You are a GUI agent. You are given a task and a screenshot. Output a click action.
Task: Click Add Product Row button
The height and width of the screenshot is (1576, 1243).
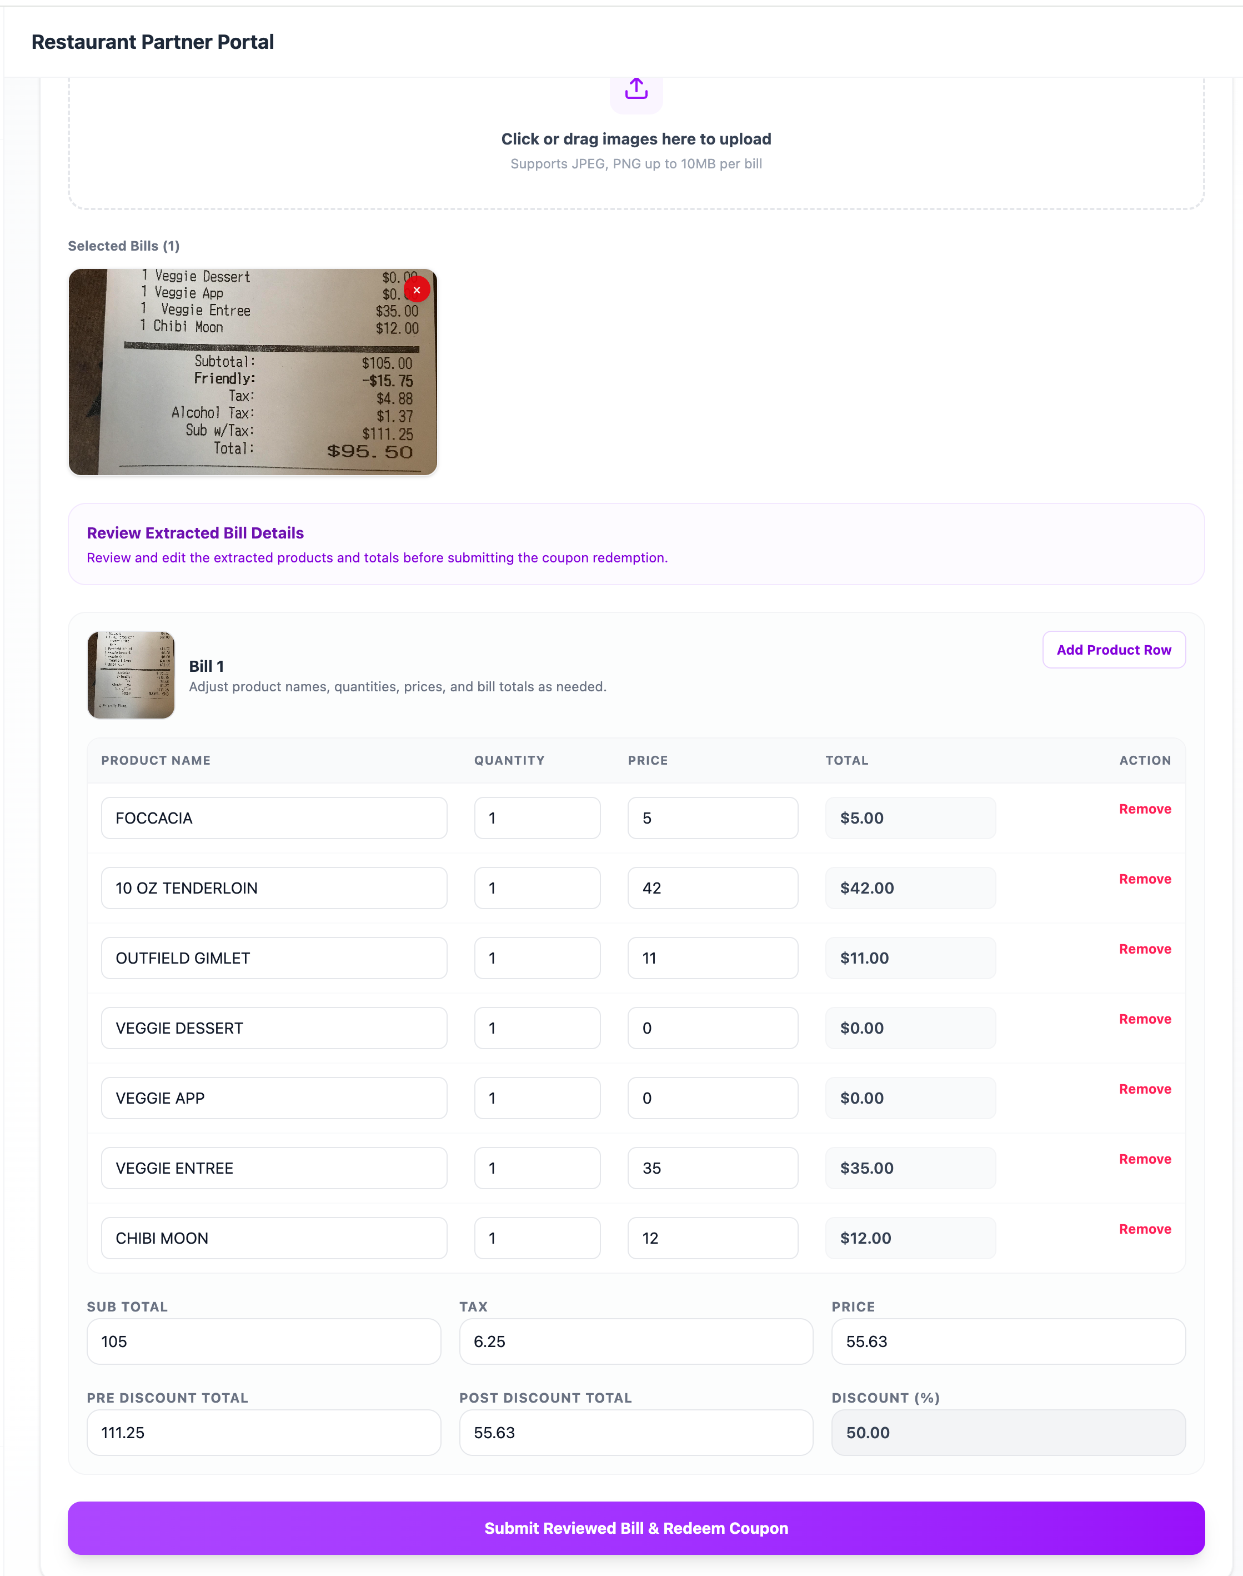point(1114,649)
